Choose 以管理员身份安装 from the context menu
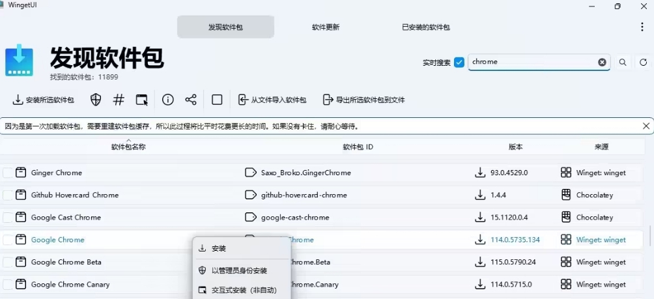This screenshot has width=654, height=299. [x=242, y=270]
